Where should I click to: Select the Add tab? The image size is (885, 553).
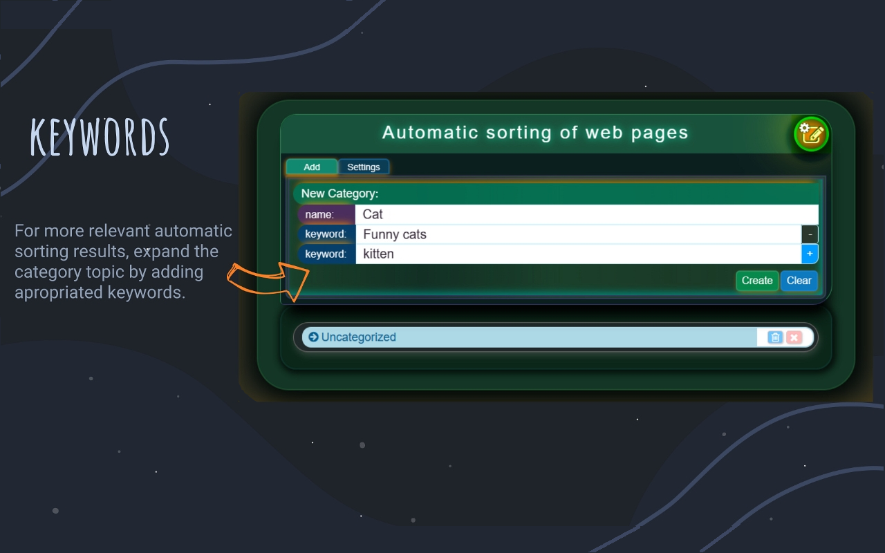coord(311,167)
